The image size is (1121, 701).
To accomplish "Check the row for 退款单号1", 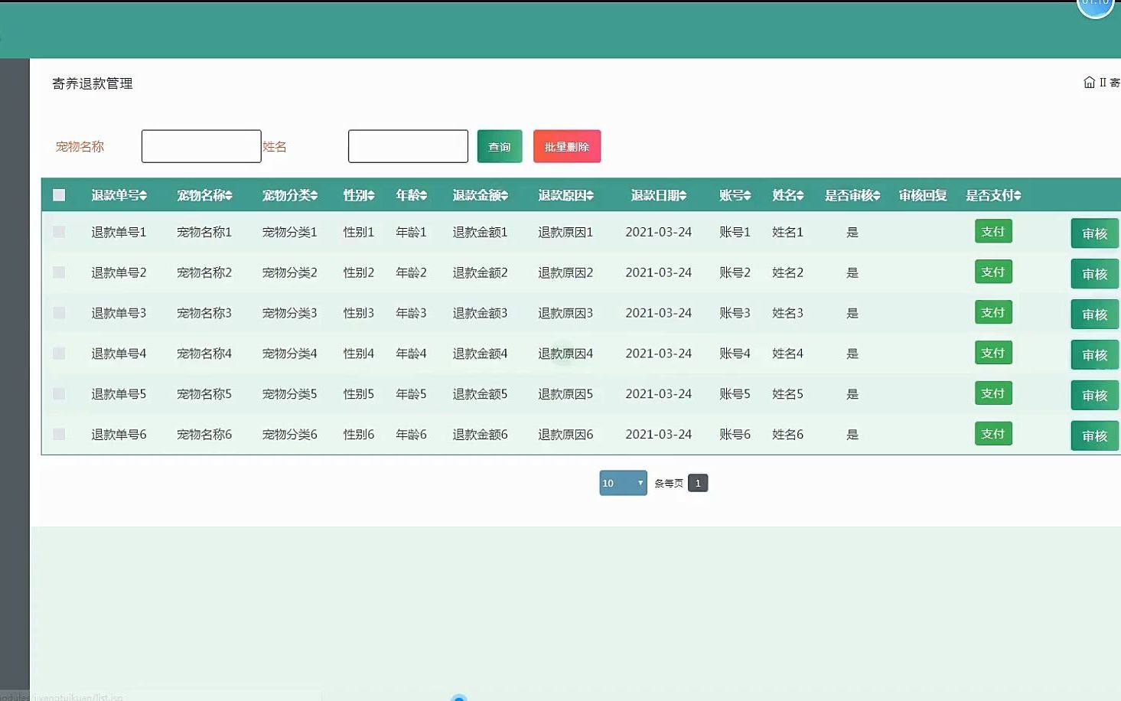I will coord(59,232).
